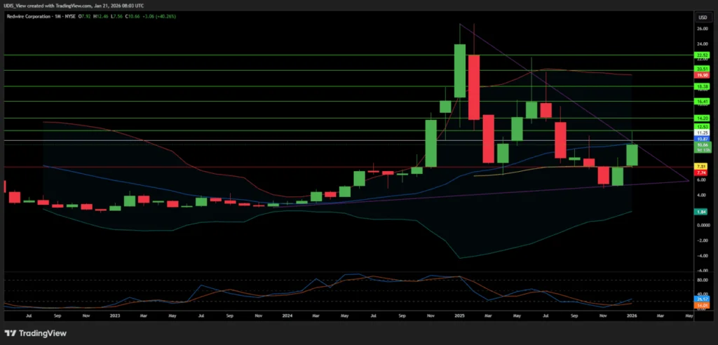Select the yellow 7.81 price label
718x345 pixels.
tap(702, 166)
